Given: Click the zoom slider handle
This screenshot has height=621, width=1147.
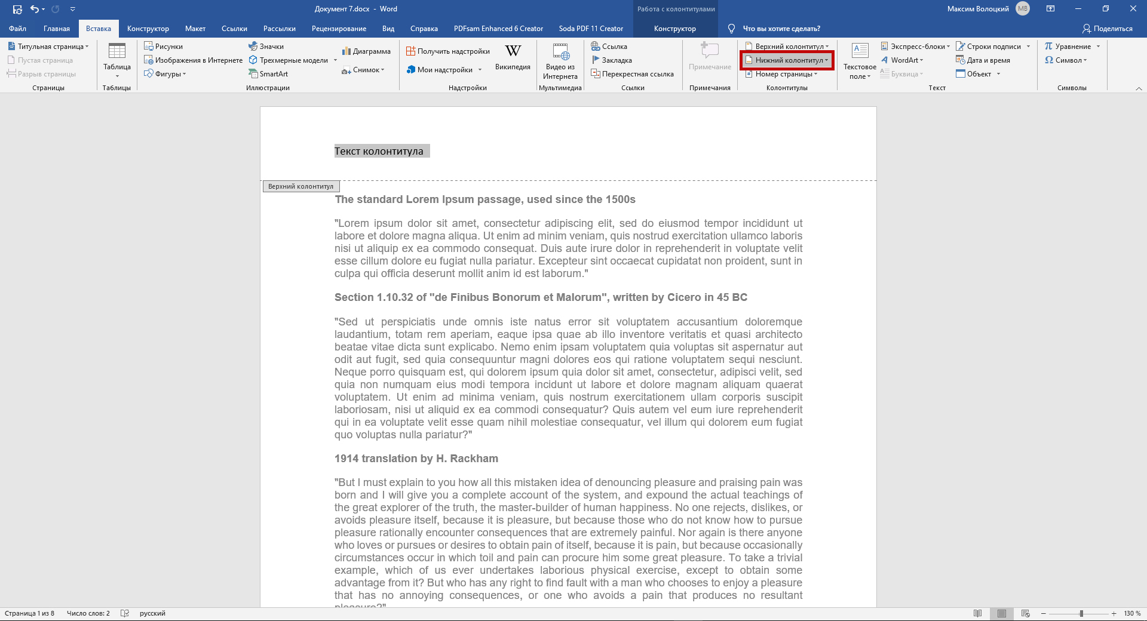Looking at the screenshot, I should [x=1081, y=613].
